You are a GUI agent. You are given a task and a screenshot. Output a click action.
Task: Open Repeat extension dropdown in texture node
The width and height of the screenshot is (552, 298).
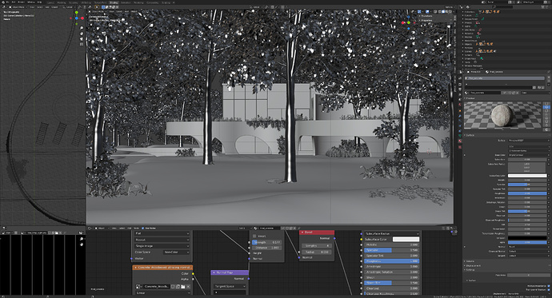[x=162, y=240]
